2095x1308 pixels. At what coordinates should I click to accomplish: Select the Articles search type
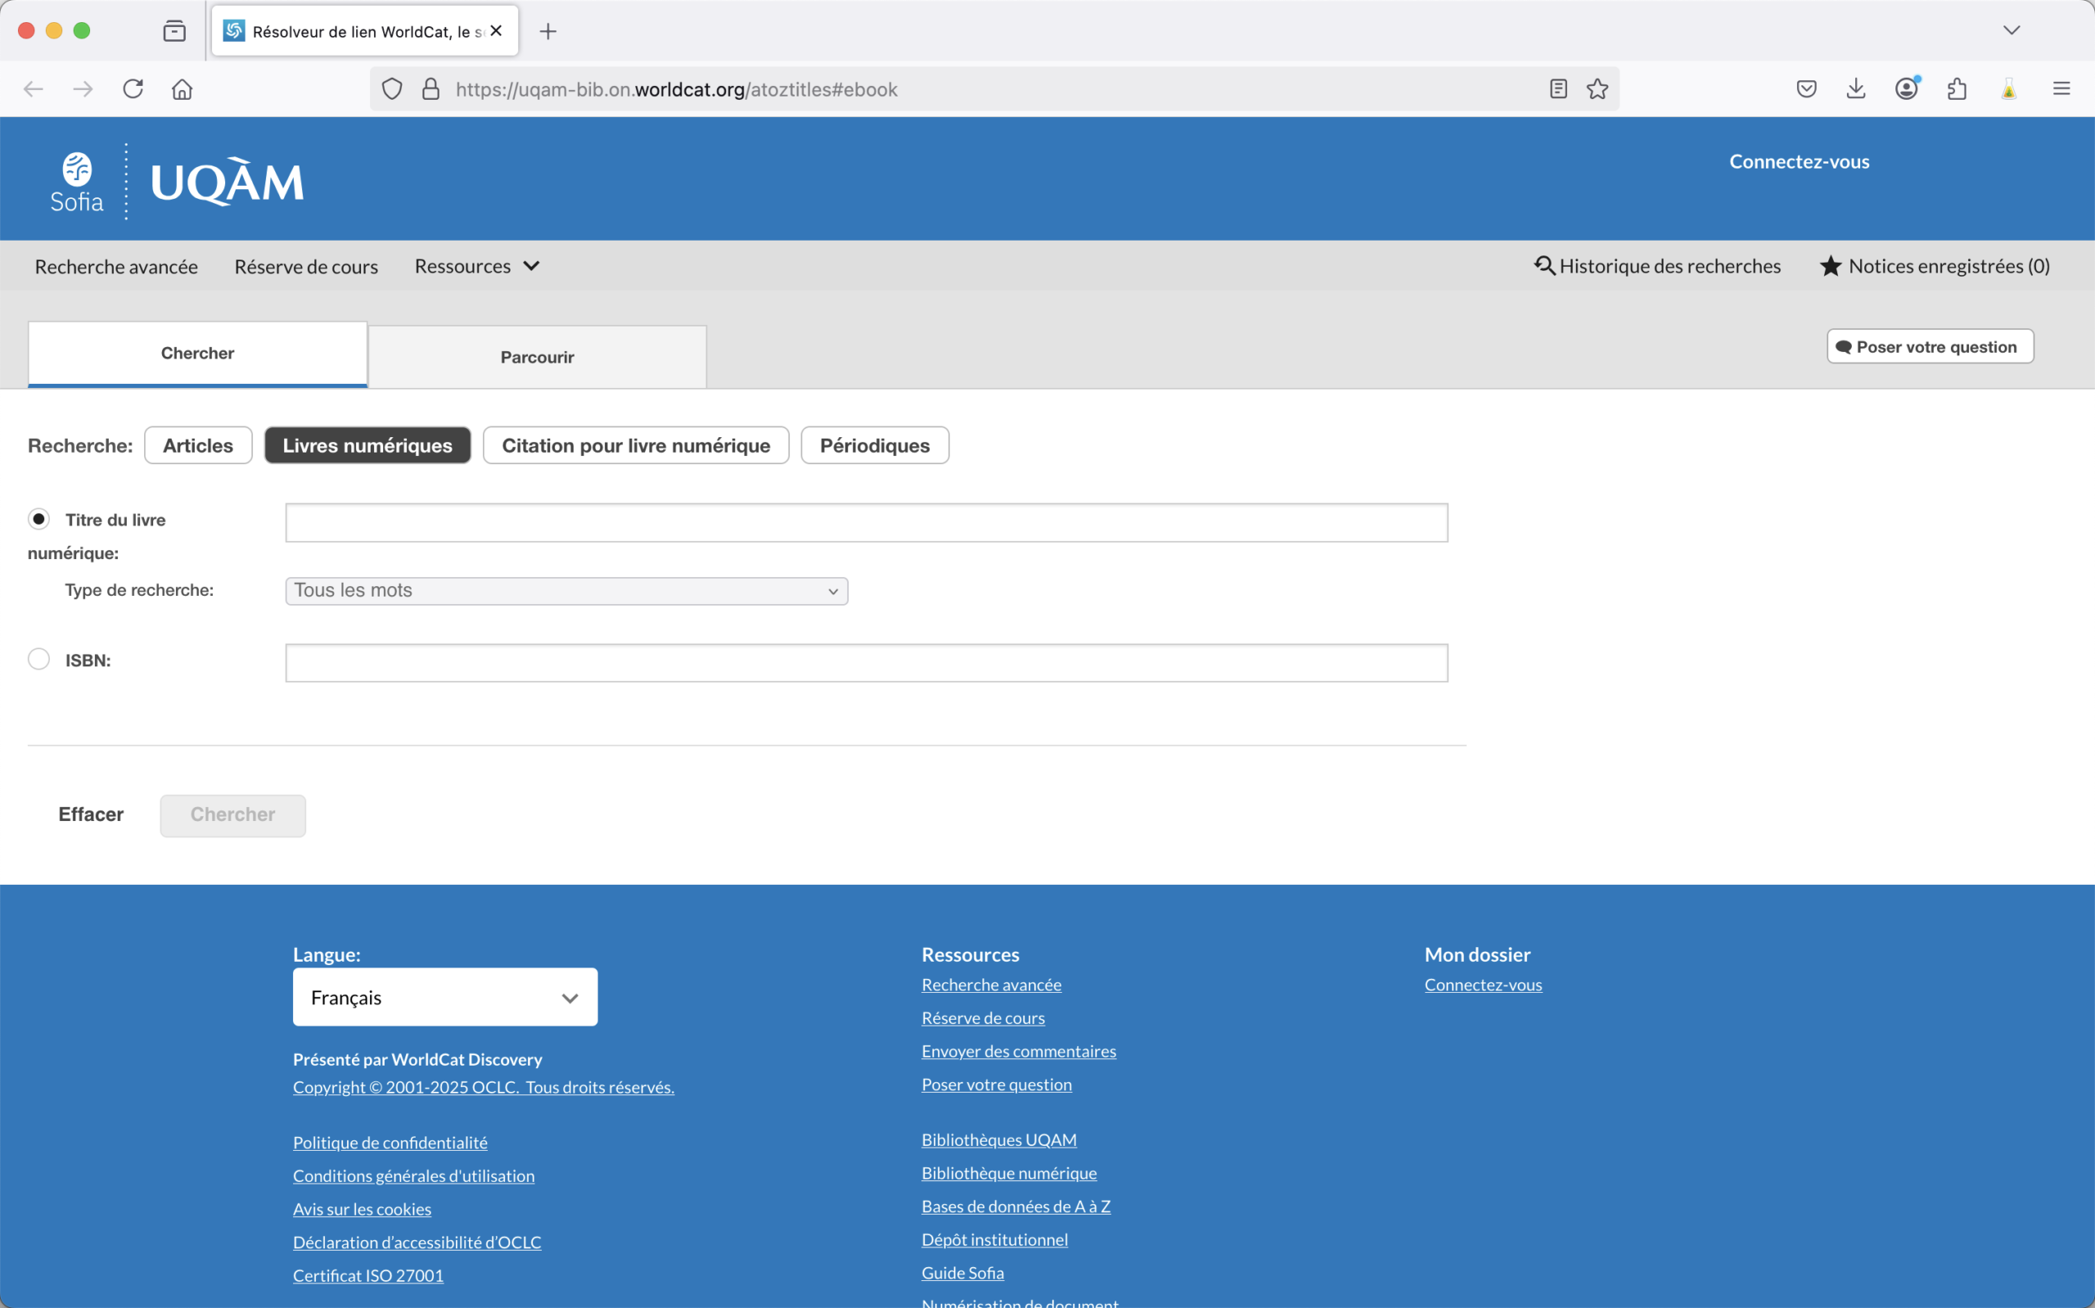[x=198, y=445]
